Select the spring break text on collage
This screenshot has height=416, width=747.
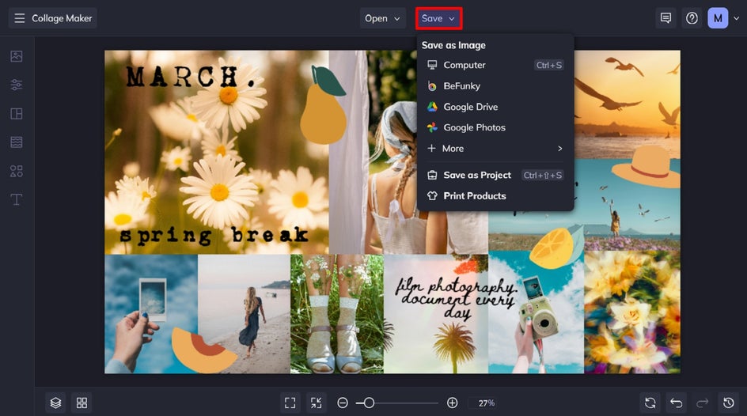tap(214, 235)
